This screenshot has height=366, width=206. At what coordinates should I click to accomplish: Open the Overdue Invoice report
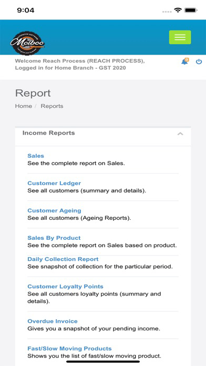pos(53,321)
